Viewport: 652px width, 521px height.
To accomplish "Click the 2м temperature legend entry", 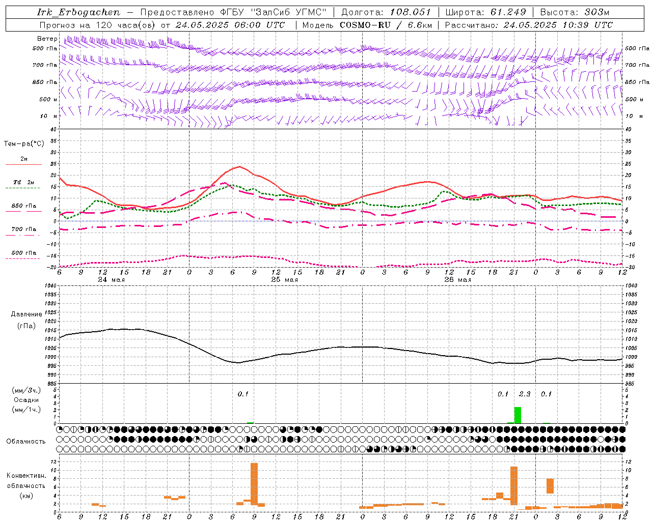I will (24, 159).
